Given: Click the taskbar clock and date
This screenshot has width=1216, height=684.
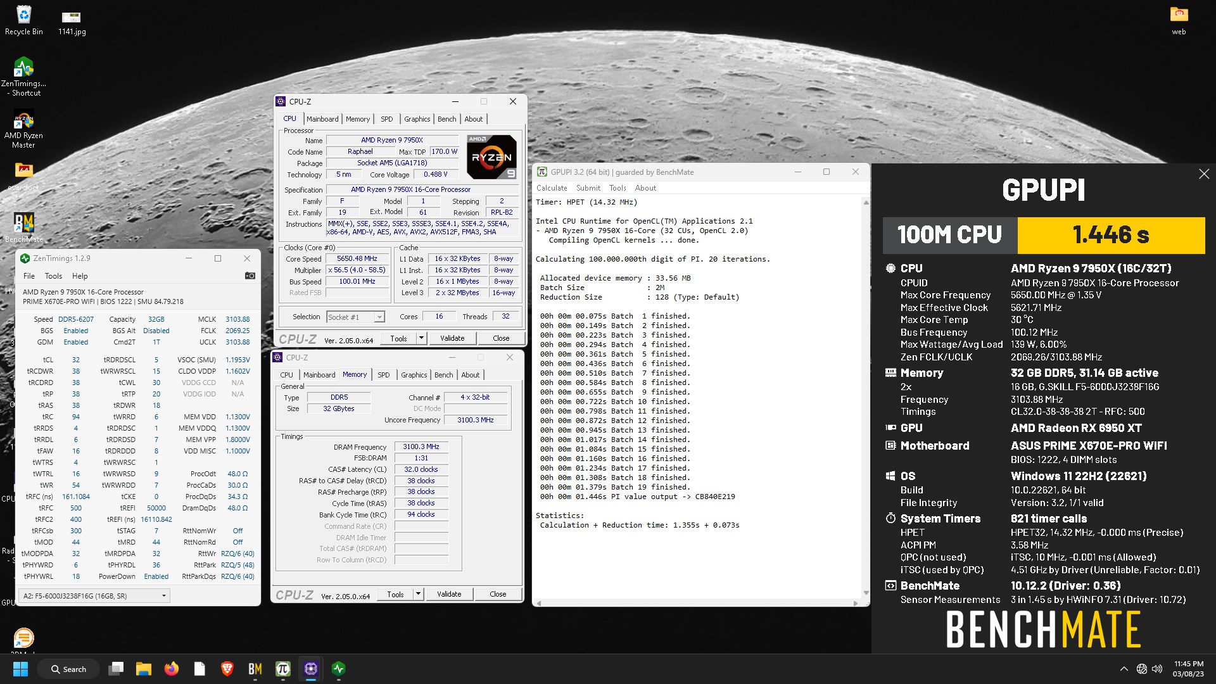Looking at the screenshot, I should [x=1188, y=669].
